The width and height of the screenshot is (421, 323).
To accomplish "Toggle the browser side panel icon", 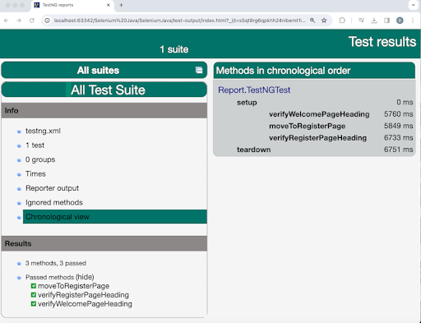I will pyautogui.click(x=386, y=21).
